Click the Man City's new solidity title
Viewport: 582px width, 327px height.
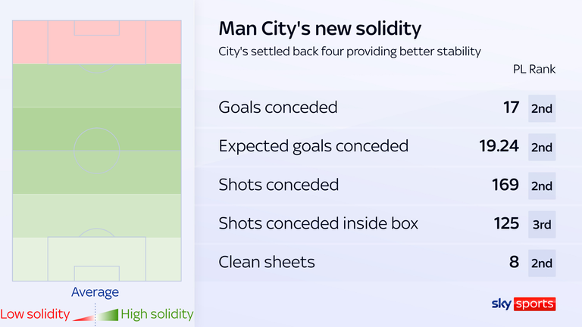click(x=319, y=29)
